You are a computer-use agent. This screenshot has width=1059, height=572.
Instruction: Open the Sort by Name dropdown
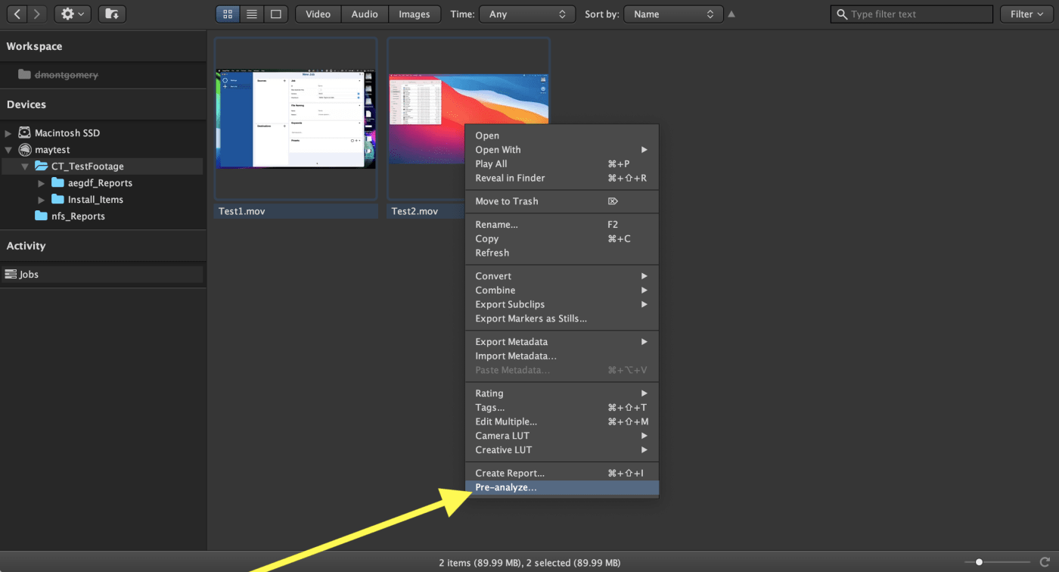pyautogui.click(x=672, y=14)
